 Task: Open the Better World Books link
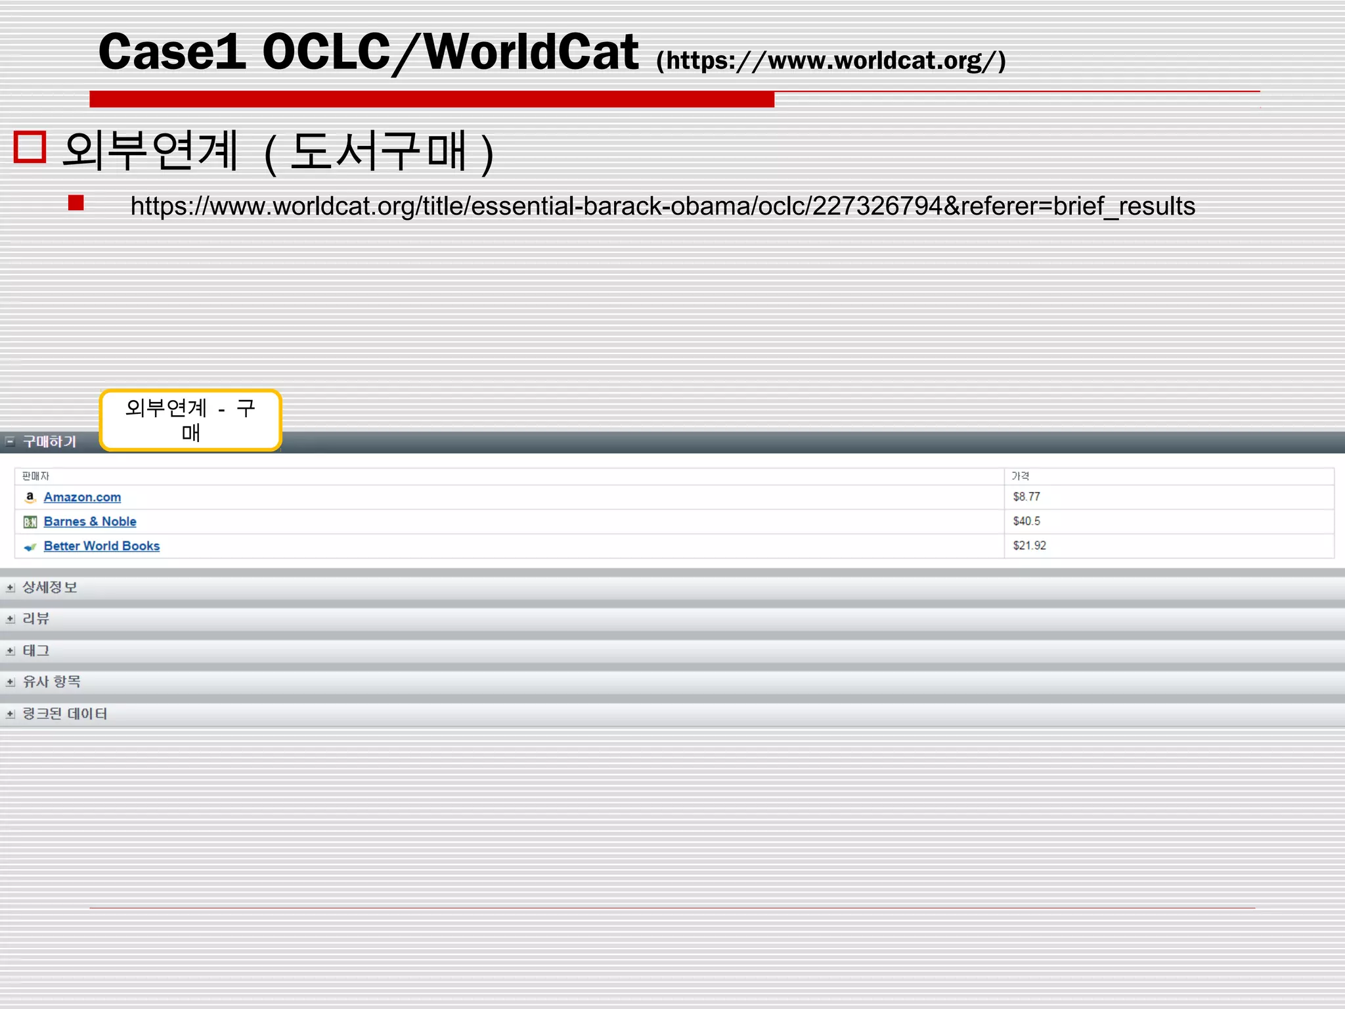(102, 546)
